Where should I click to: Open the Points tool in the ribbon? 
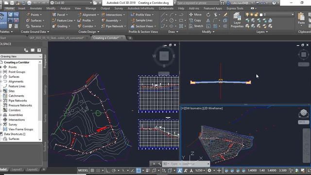click(x=34, y=15)
